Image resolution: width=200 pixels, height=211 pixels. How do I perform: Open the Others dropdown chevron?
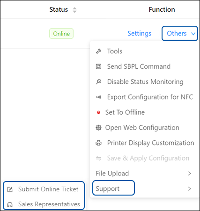[193, 34]
